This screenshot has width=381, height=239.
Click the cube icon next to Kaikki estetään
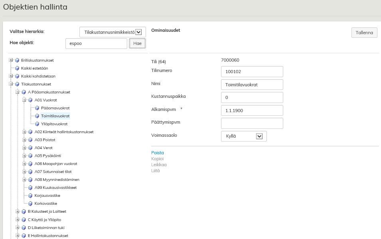click(x=17, y=68)
